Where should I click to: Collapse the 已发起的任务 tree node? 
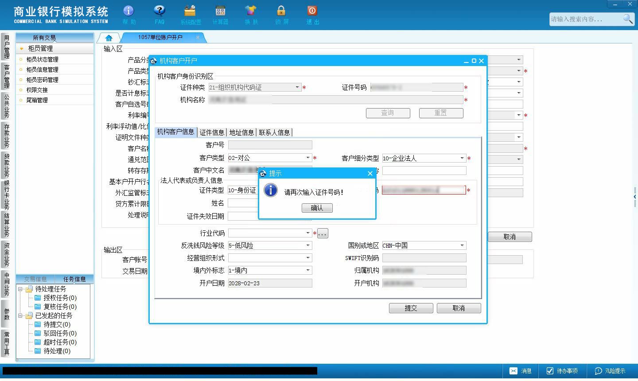coord(20,315)
